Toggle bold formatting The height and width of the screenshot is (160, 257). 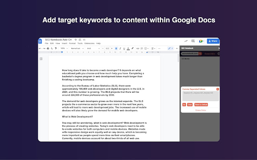(116, 48)
